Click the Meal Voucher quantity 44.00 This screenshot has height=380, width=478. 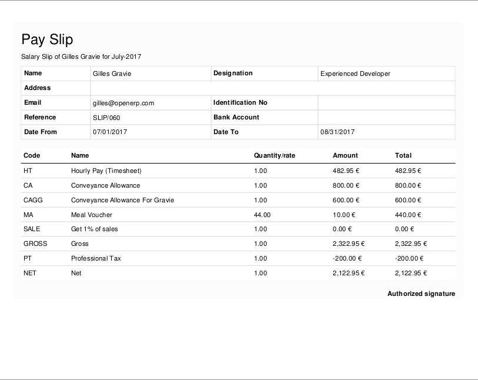click(x=262, y=215)
